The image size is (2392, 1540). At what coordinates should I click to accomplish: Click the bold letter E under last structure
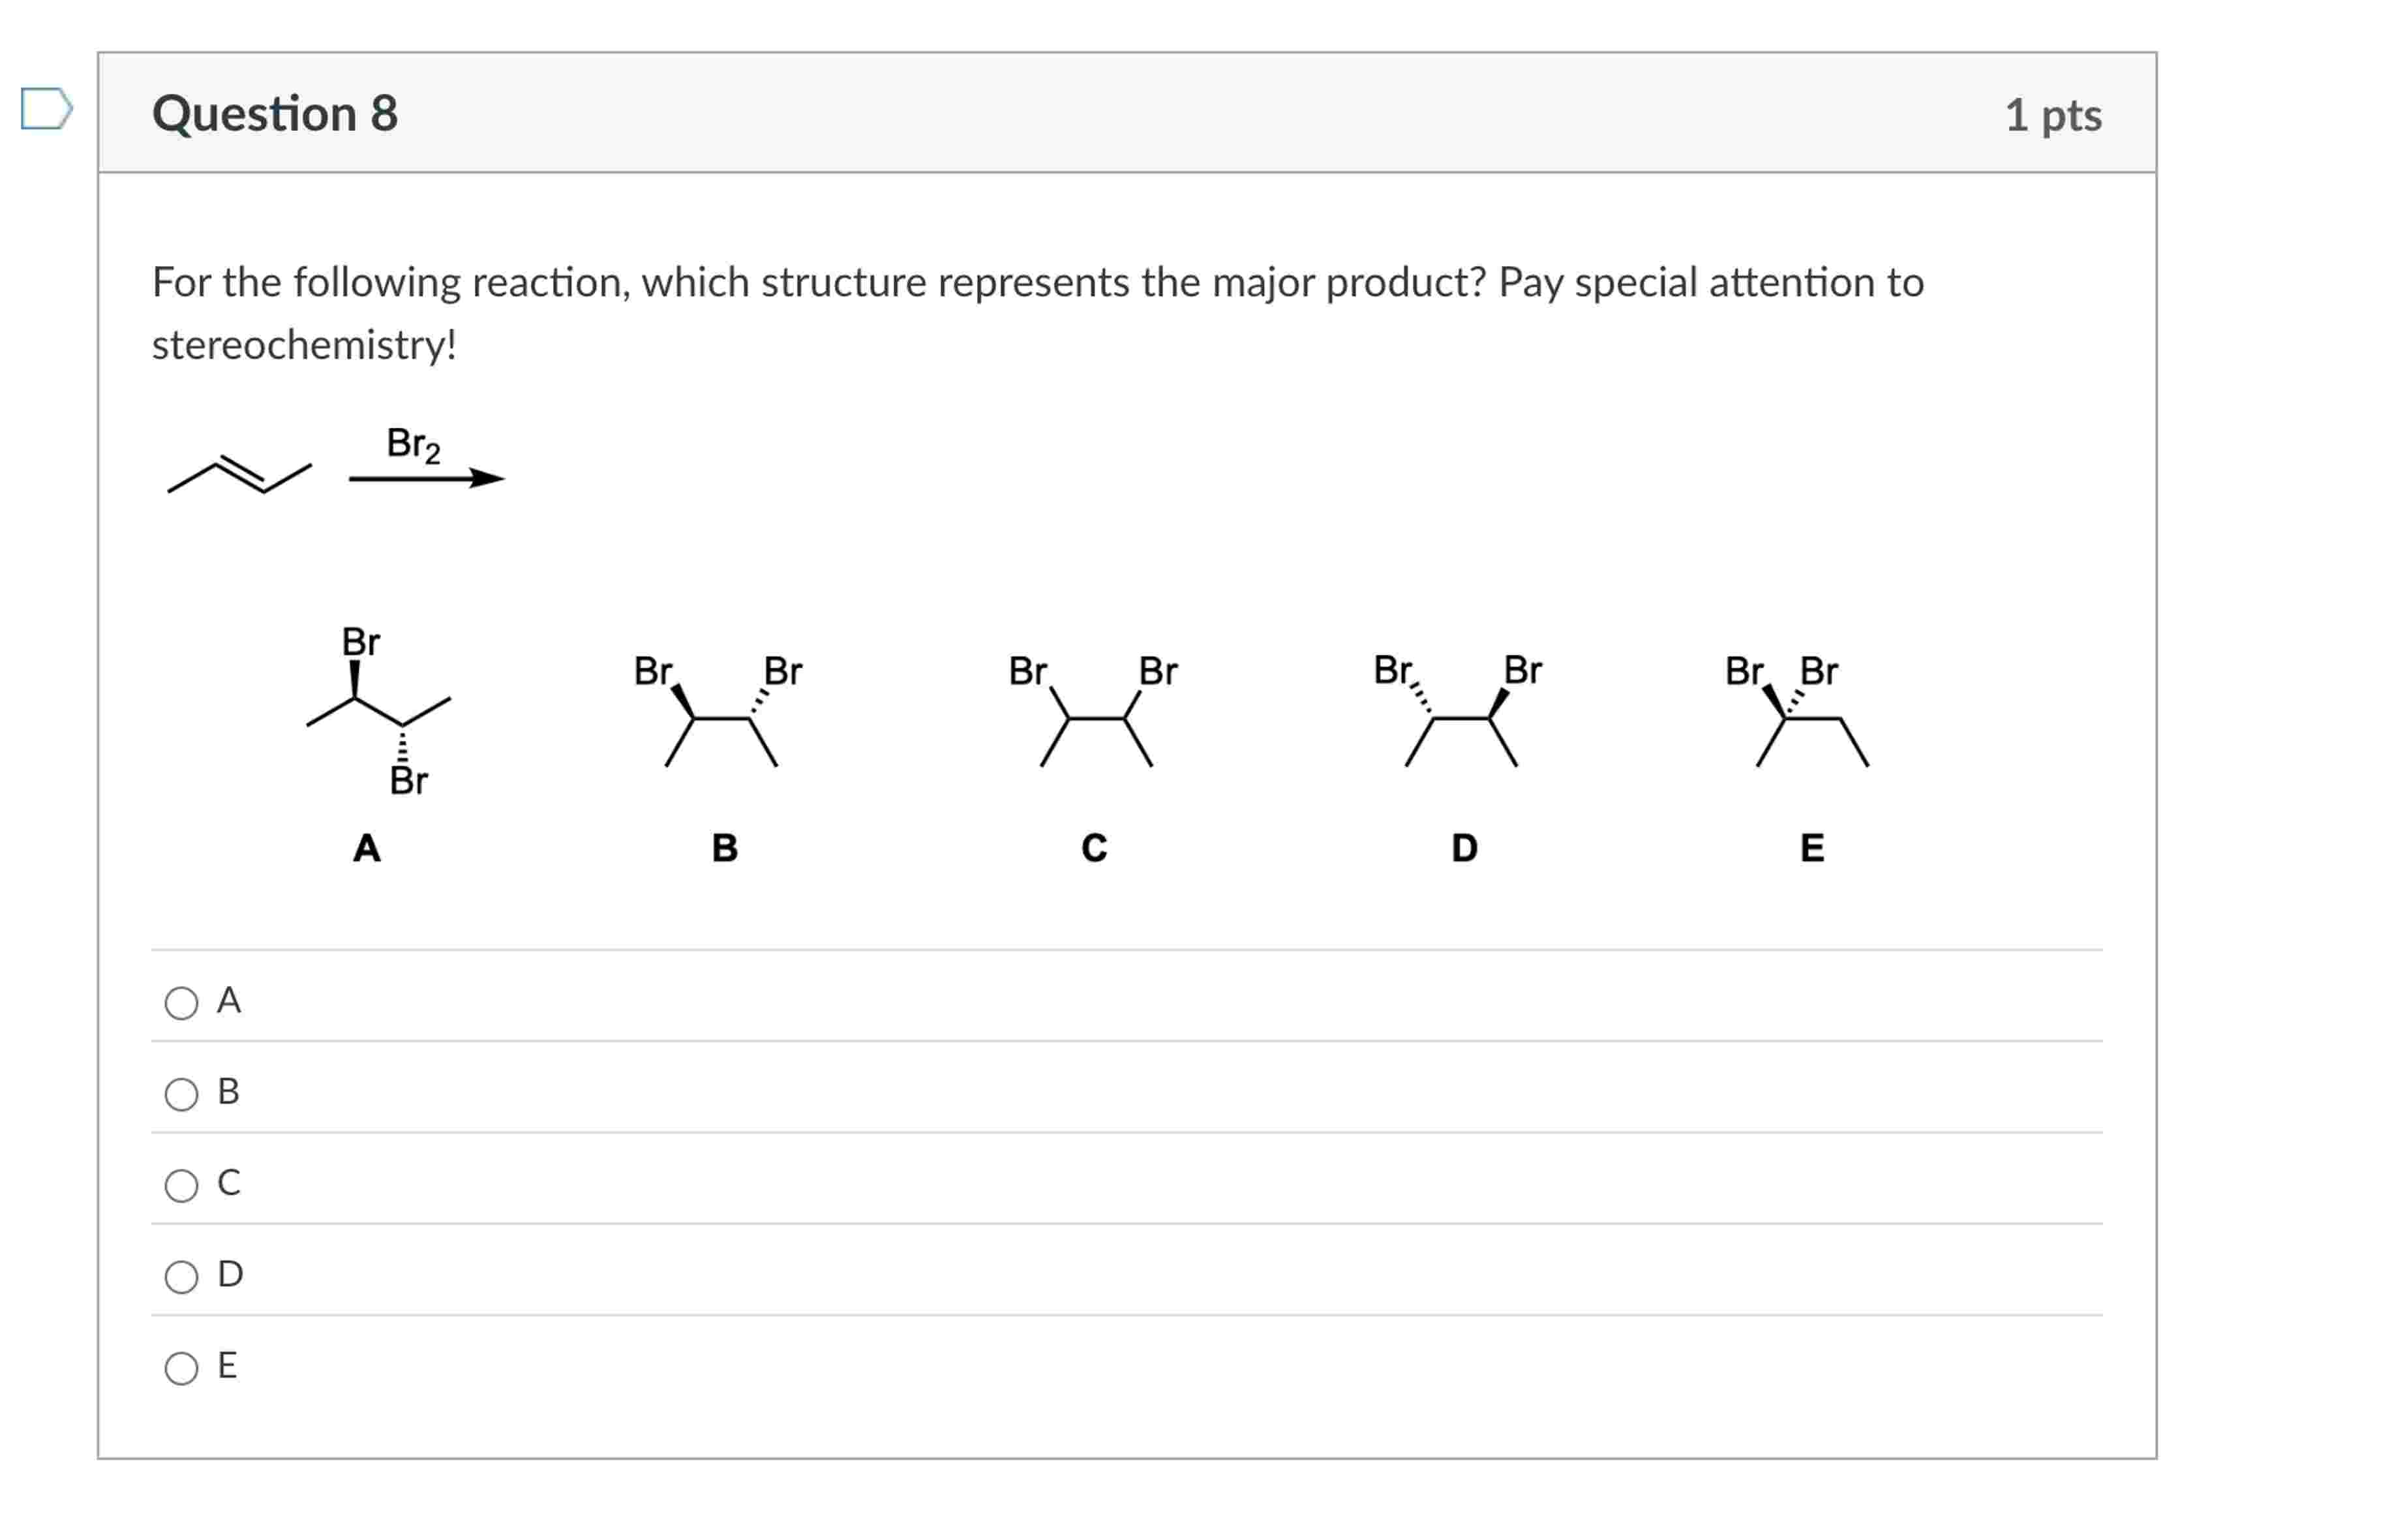point(1812,848)
